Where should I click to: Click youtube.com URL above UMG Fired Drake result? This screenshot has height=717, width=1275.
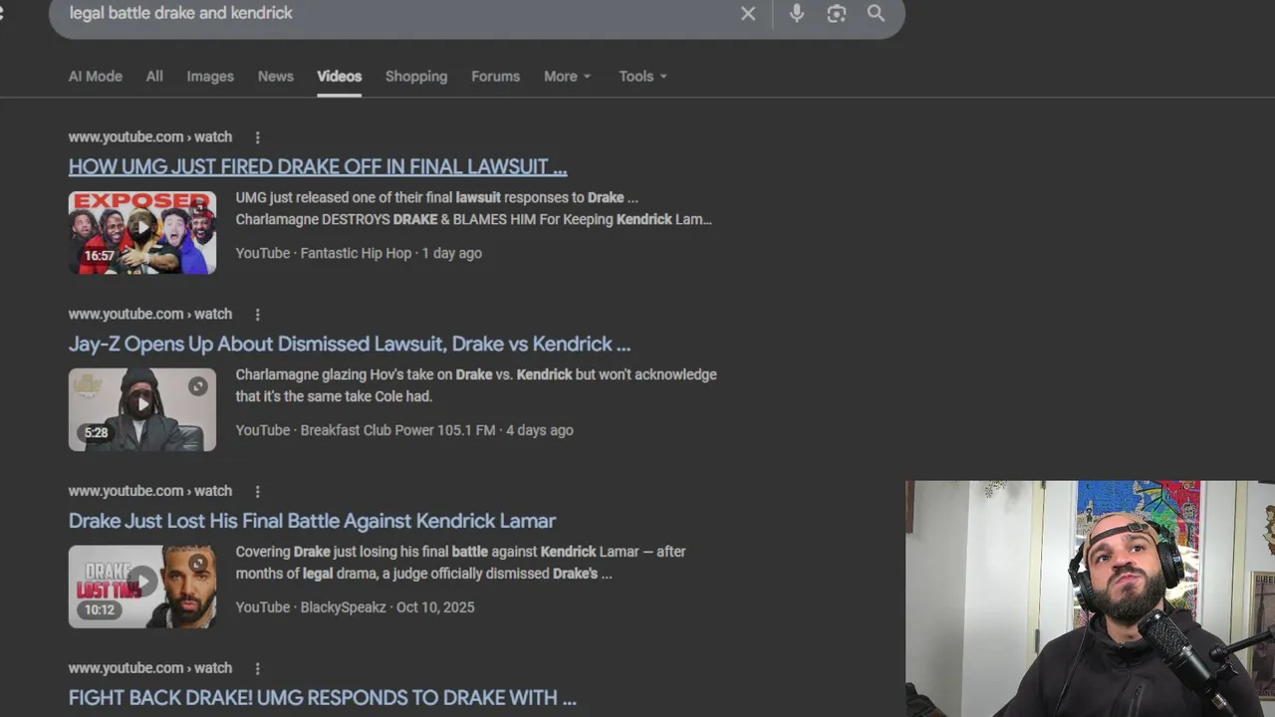150,137
